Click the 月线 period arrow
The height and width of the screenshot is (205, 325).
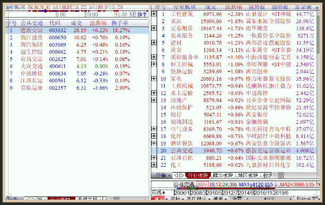click(x=164, y=193)
